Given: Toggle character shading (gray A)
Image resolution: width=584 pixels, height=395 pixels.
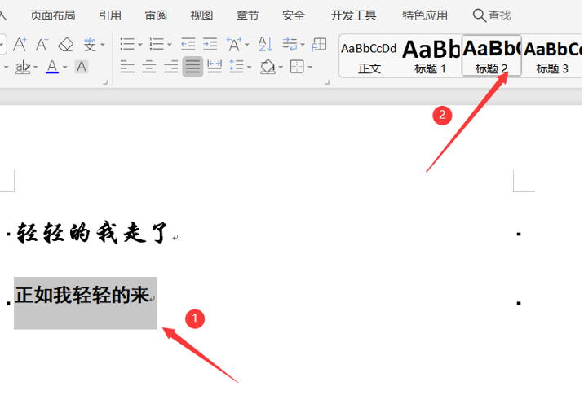Looking at the screenshot, I should click(x=82, y=67).
